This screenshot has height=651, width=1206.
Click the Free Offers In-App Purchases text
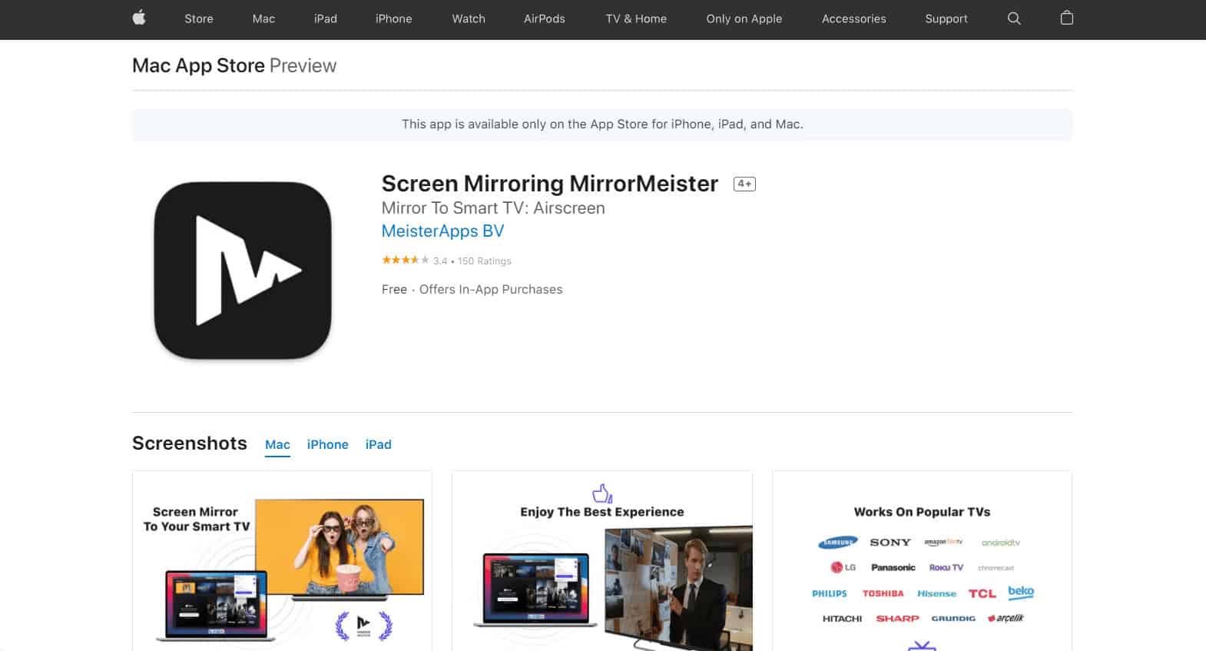click(472, 290)
